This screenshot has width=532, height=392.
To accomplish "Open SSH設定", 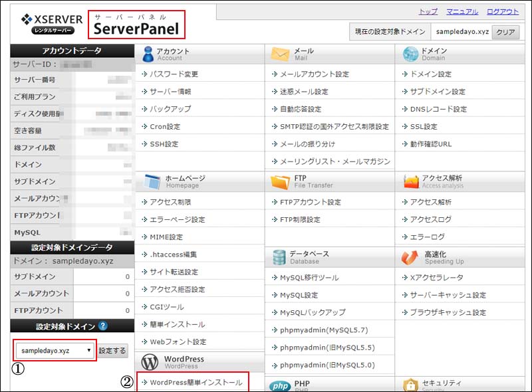I will 164,144.
